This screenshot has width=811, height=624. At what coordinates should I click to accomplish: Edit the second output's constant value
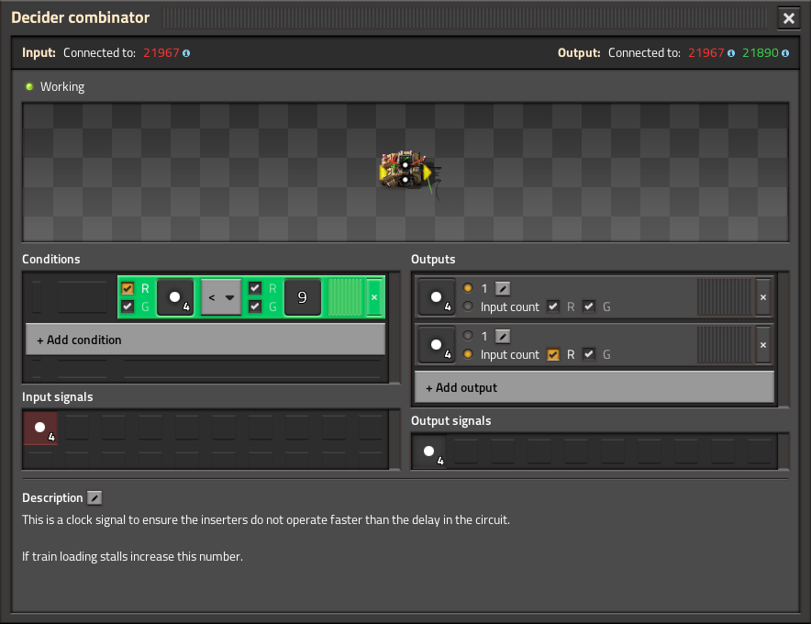click(503, 337)
